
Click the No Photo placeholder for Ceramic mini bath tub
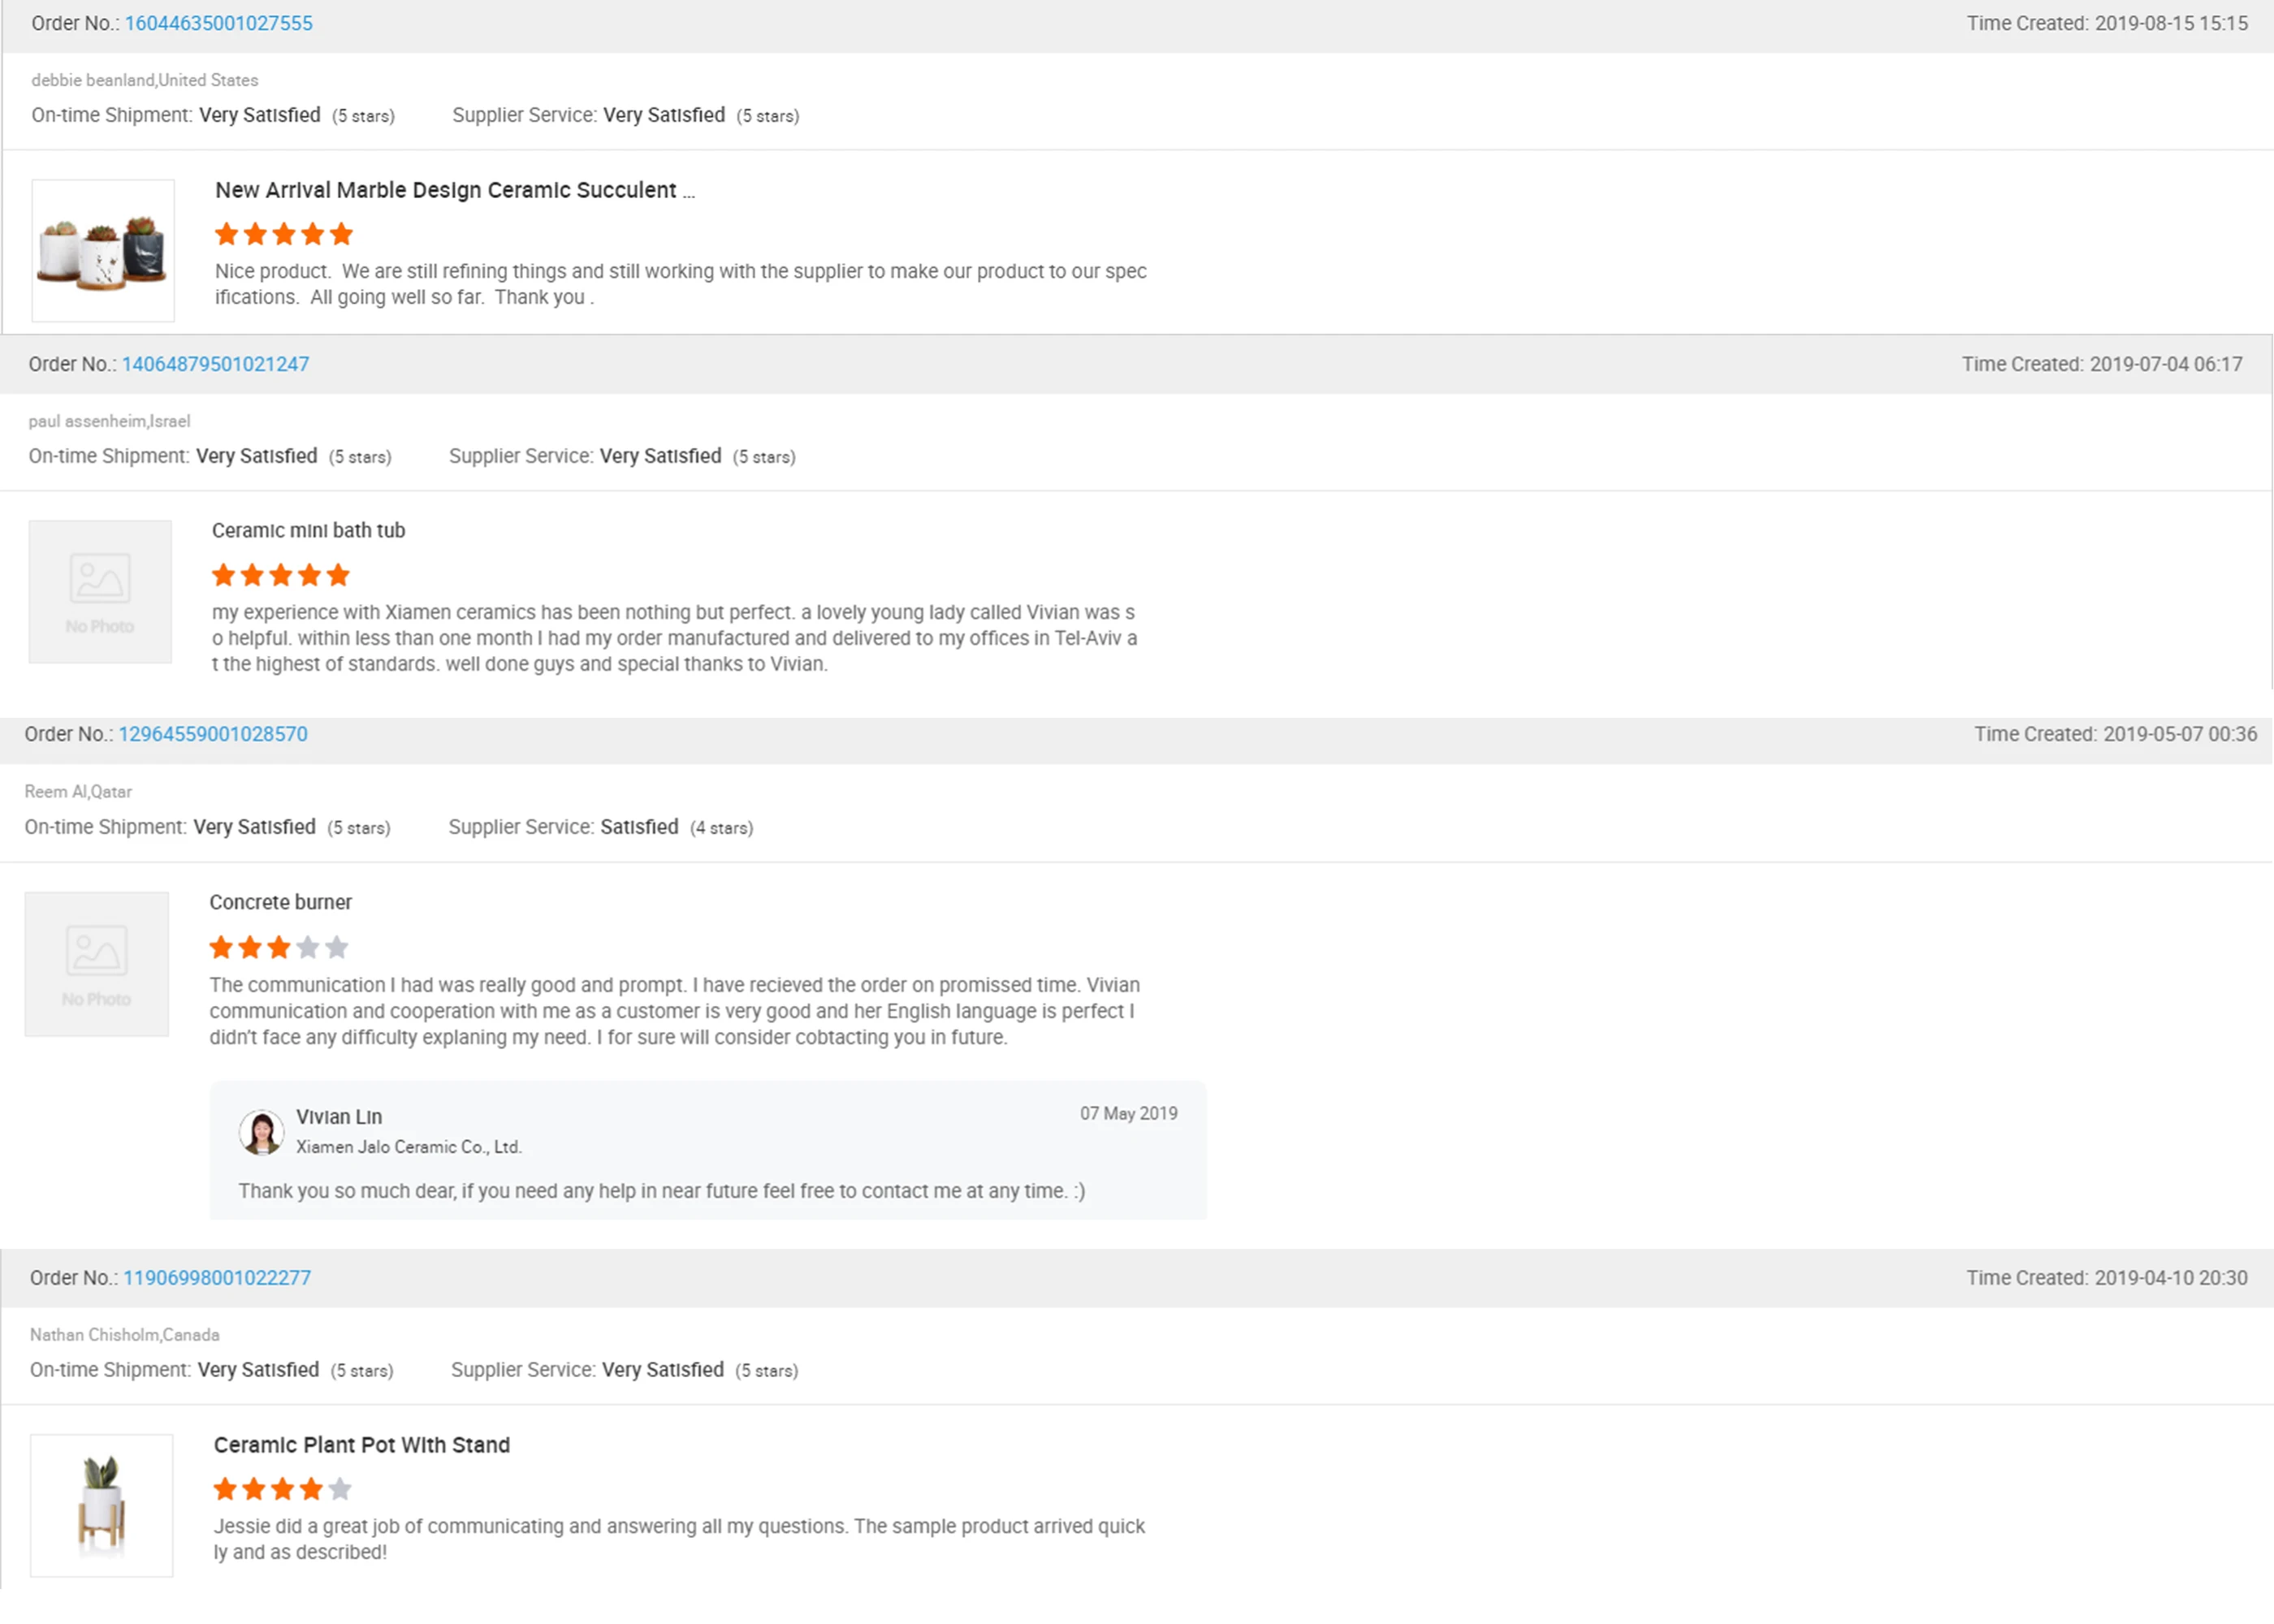point(100,591)
